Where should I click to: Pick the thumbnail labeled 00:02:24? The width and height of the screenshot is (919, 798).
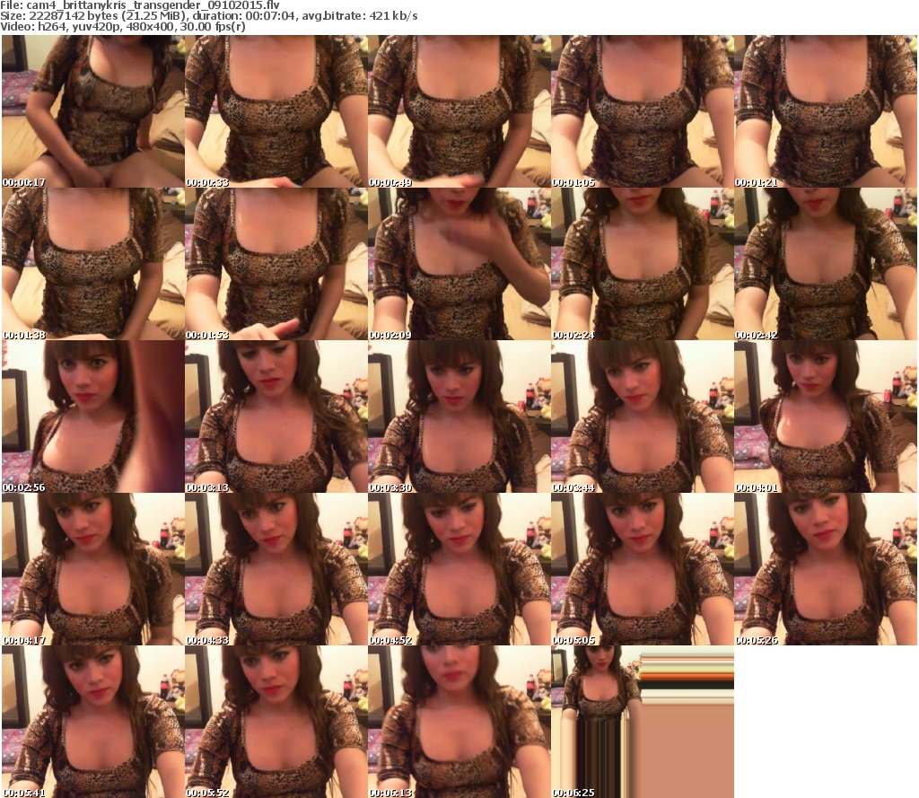pos(643,264)
